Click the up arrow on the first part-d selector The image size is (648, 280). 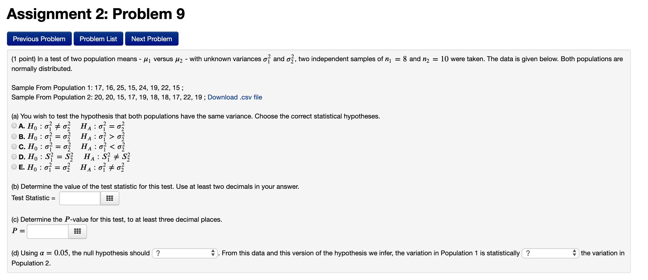[x=213, y=251]
